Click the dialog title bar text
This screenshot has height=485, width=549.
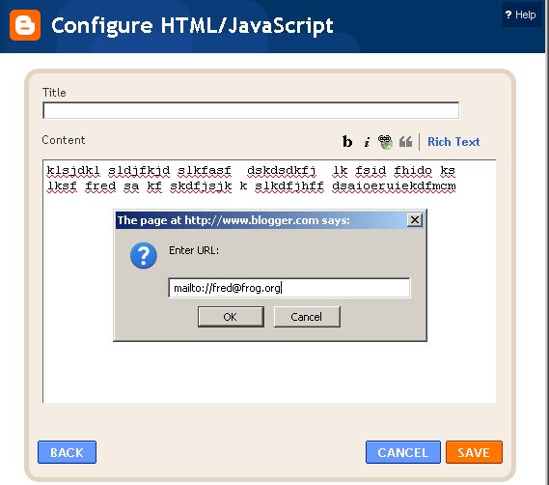pos(233,220)
